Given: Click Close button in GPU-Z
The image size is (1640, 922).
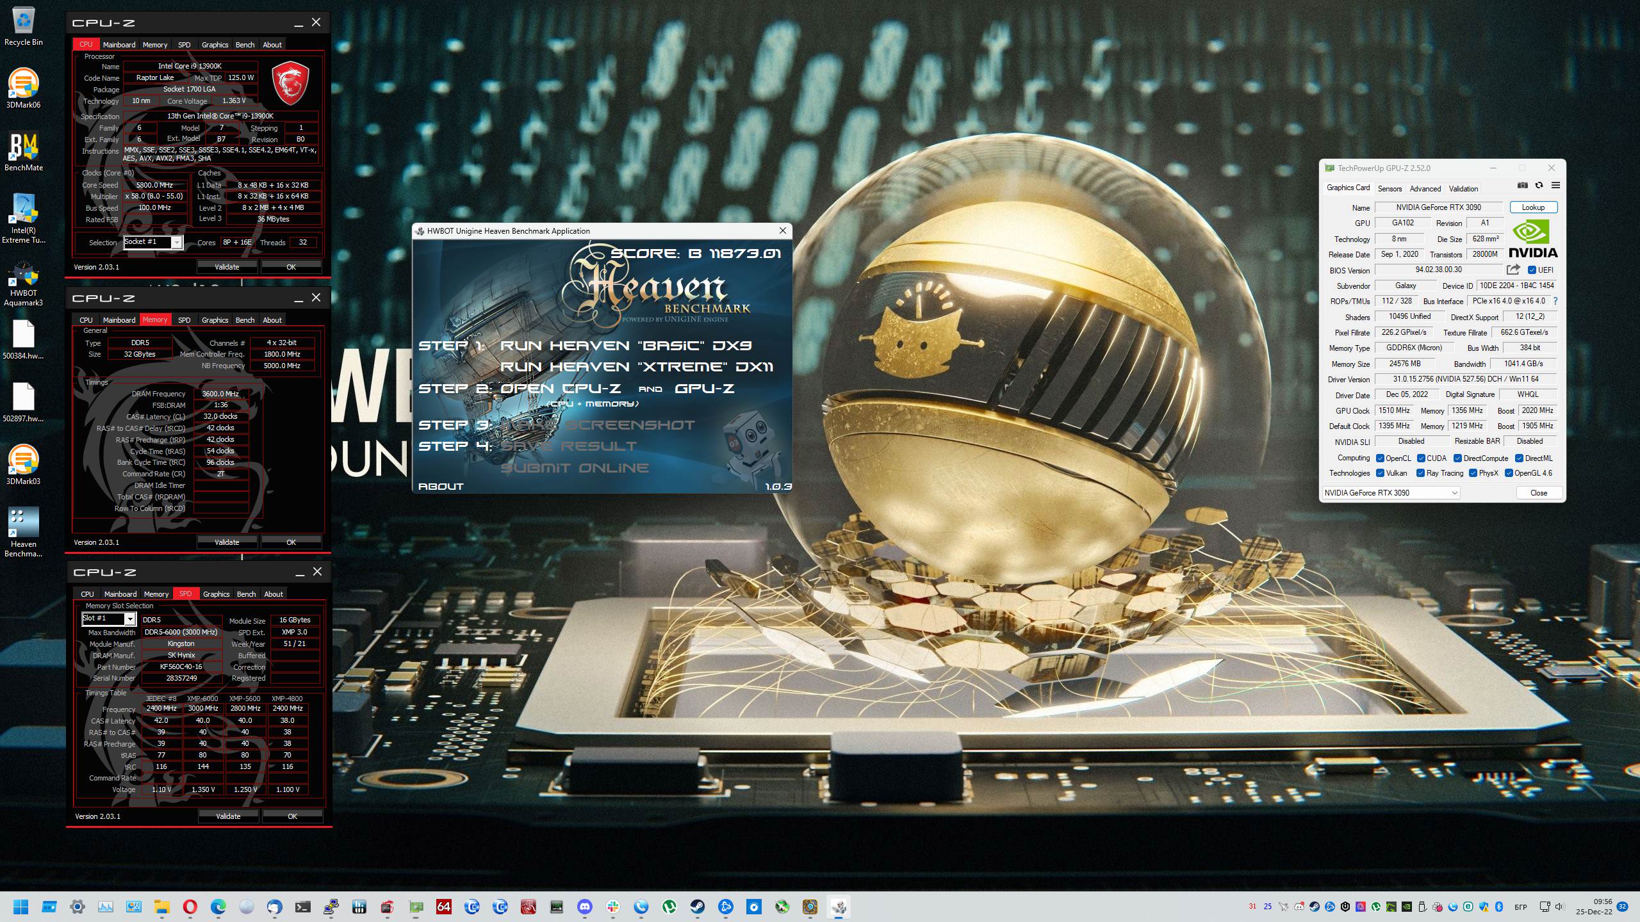Looking at the screenshot, I should click(x=1538, y=492).
